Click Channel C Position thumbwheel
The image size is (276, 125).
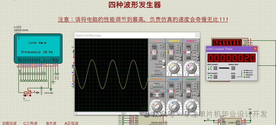[189, 53]
